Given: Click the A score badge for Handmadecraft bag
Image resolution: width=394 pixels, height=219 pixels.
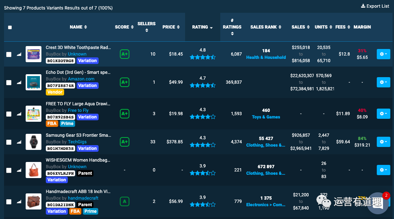Looking at the screenshot, I should [x=125, y=201].
